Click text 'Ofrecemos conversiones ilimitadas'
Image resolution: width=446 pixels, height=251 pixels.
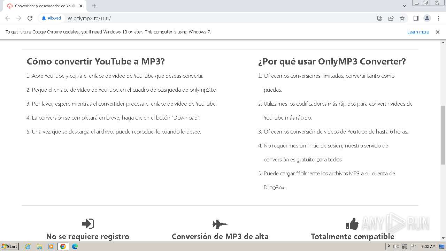[329, 83]
